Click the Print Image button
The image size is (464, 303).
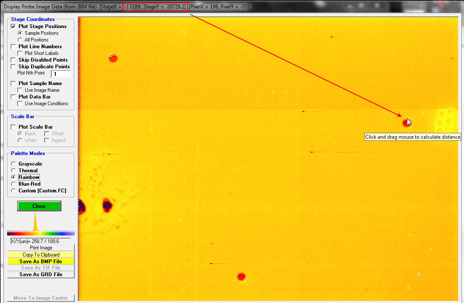click(41, 248)
